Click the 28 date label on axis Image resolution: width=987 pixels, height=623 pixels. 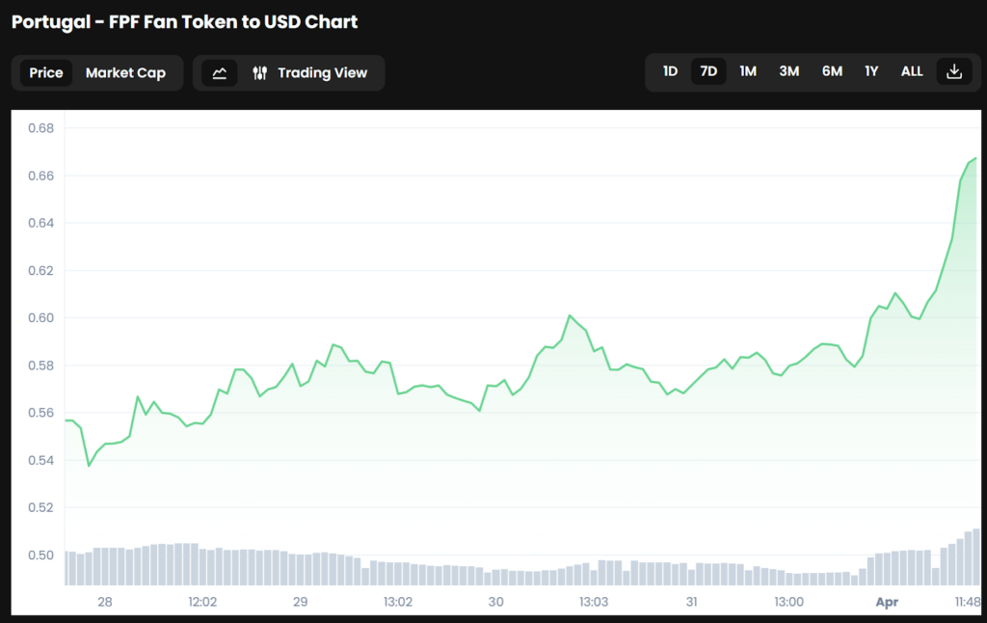tap(105, 602)
